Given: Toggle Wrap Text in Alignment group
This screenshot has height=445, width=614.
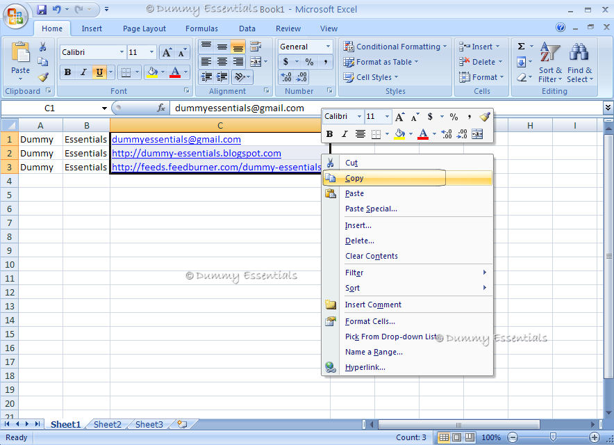Looking at the screenshot, I should click(x=256, y=47).
